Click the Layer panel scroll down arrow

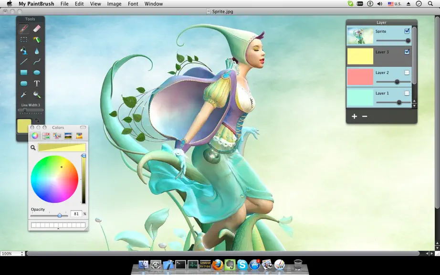[x=414, y=106]
